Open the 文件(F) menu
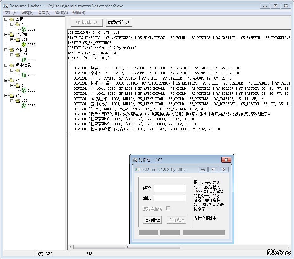 [x=11, y=13]
